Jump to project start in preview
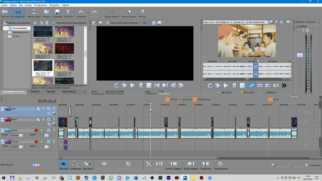The height and width of the screenshot is (181, 322). coord(157,85)
